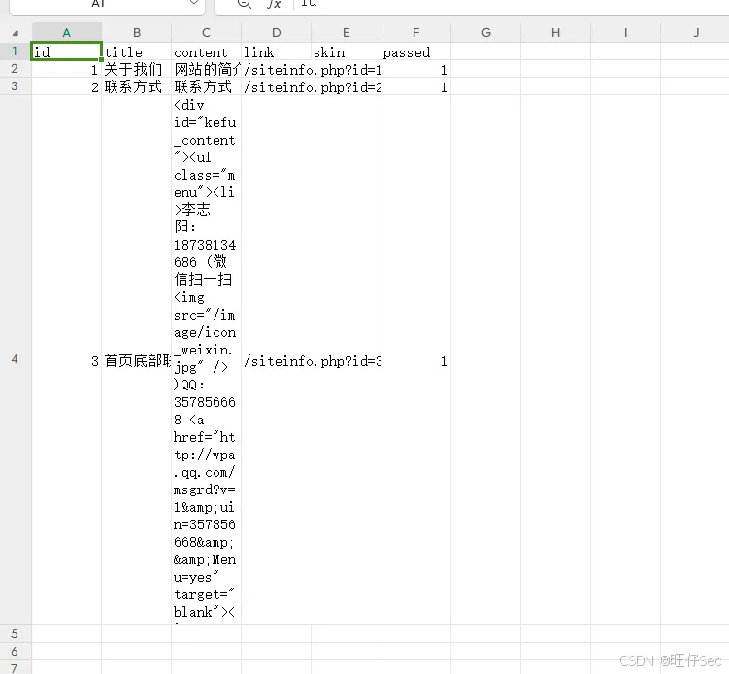Select row 4 header
This screenshot has width=729, height=674.
[x=16, y=359]
